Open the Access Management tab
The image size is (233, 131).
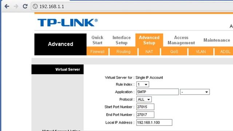(181, 40)
